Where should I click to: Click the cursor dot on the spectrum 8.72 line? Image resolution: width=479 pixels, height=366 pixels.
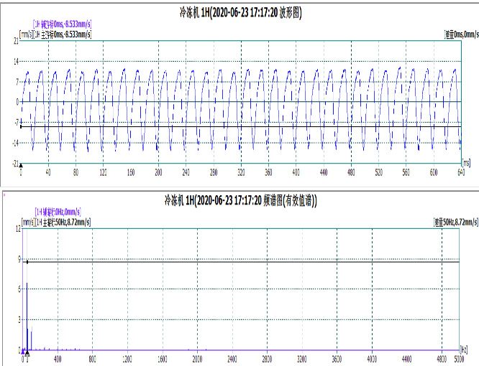(x=27, y=262)
